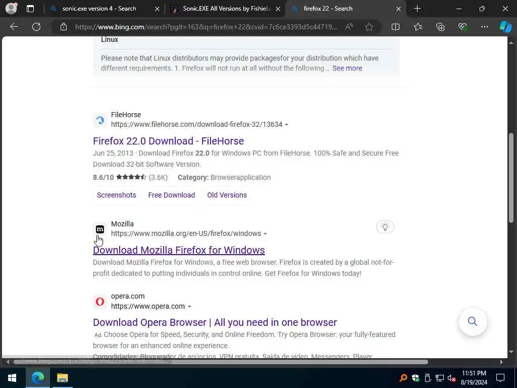Open the Collections icon
The width and height of the screenshot is (517, 388).
tap(440, 27)
